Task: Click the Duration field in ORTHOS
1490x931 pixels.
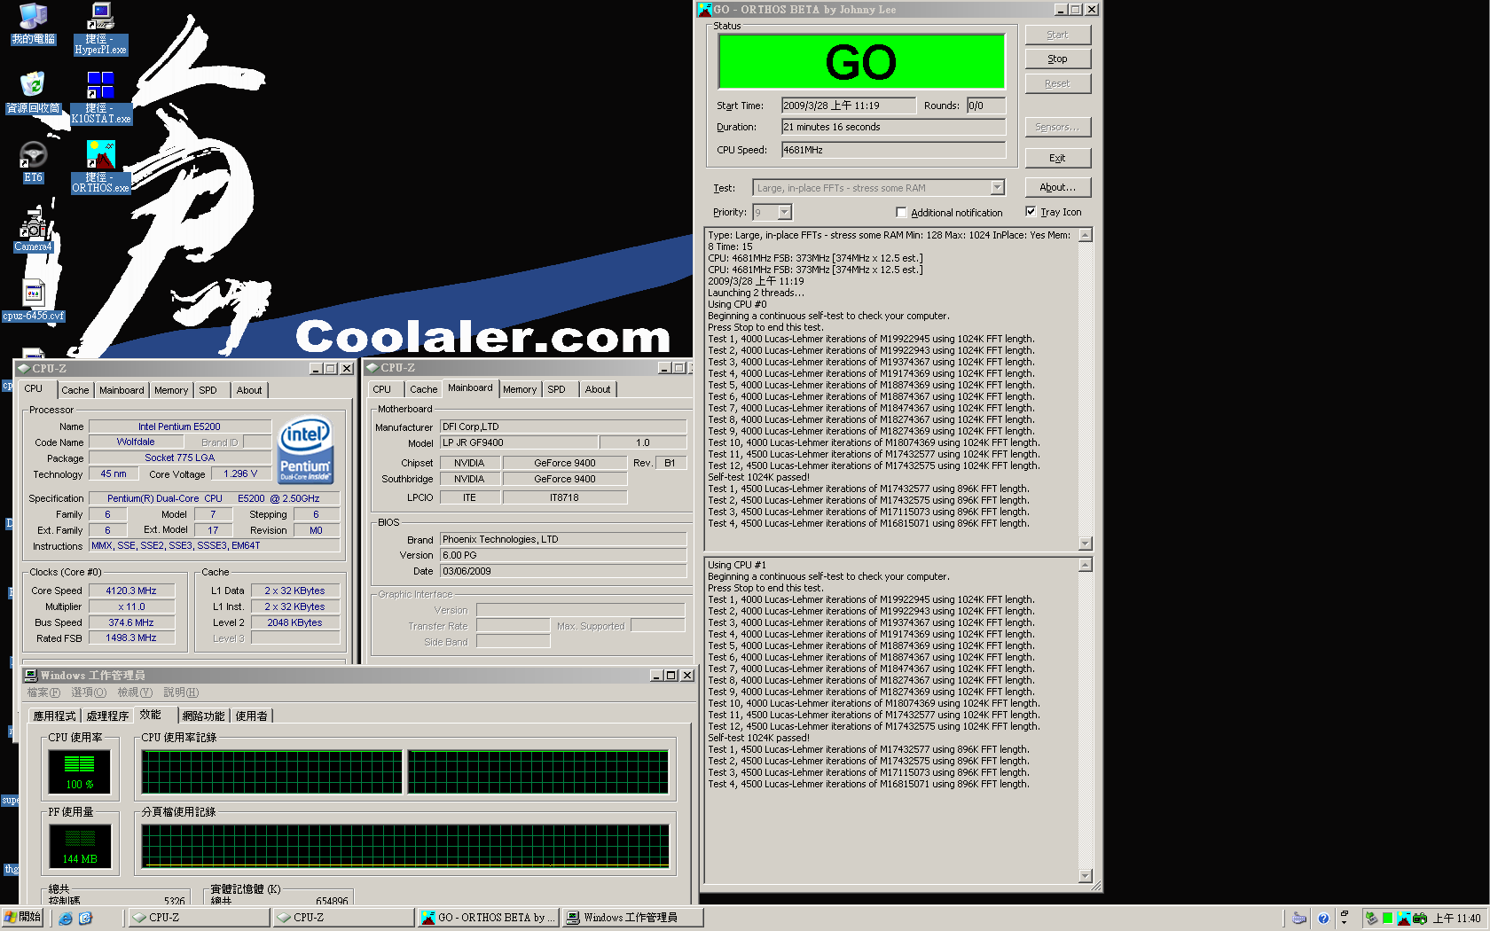Action: pyautogui.click(x=893, y=127)
